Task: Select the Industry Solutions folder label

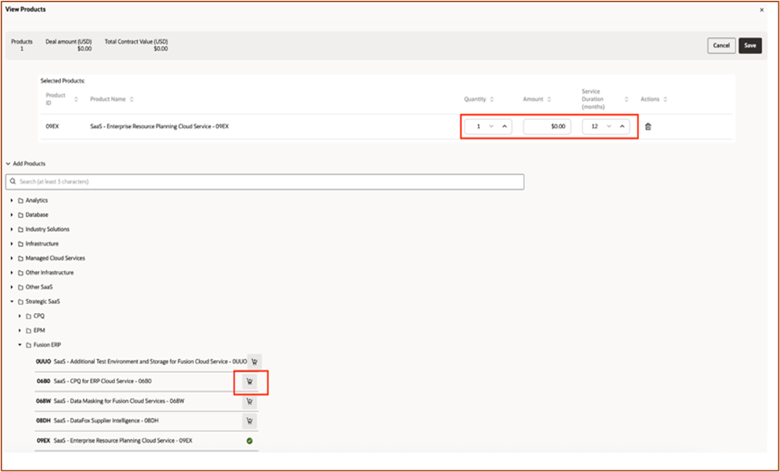Action: [47, 229]
